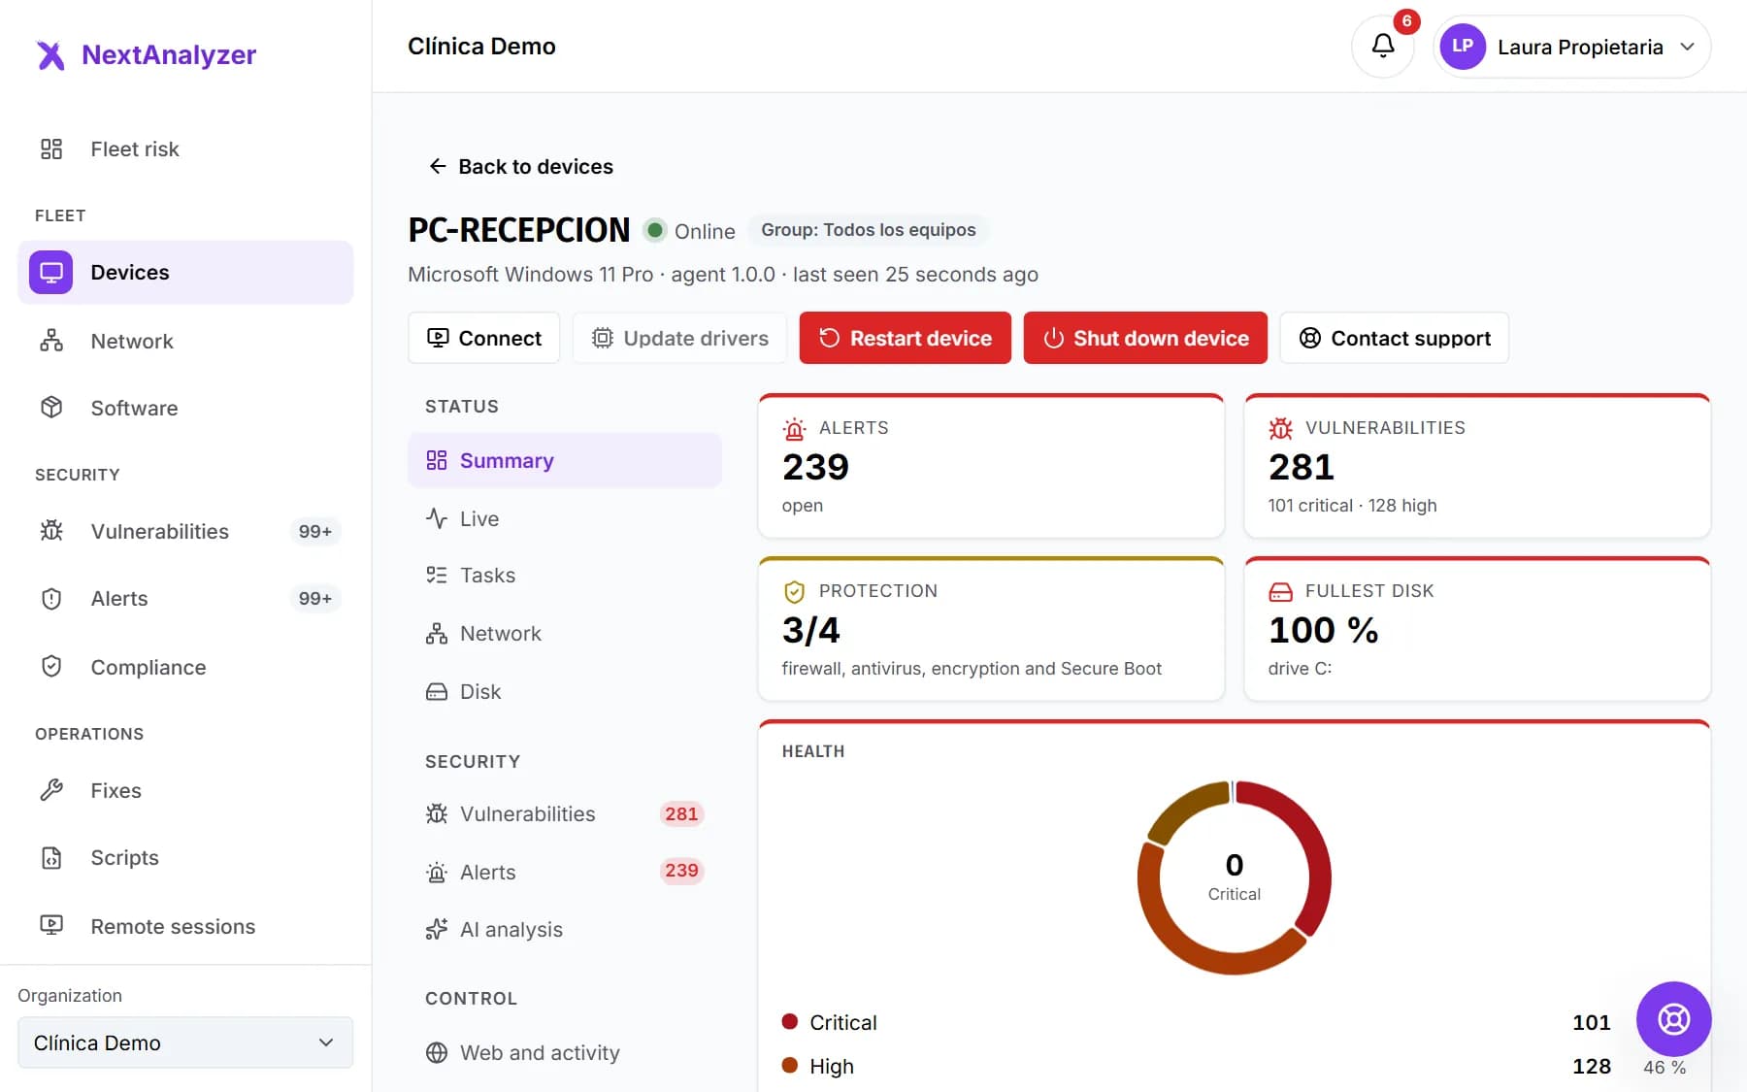Open the AI analysis tab
1747x1092 pixels.
(564, 929)
